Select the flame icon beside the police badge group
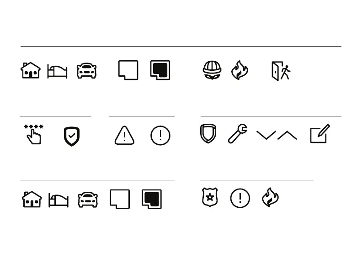 point(270,198)
